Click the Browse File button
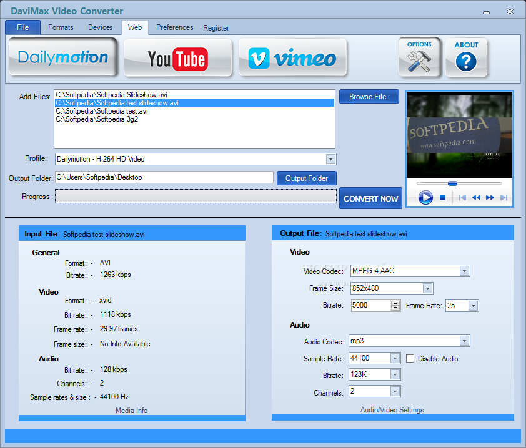 [x=369, y=97]
